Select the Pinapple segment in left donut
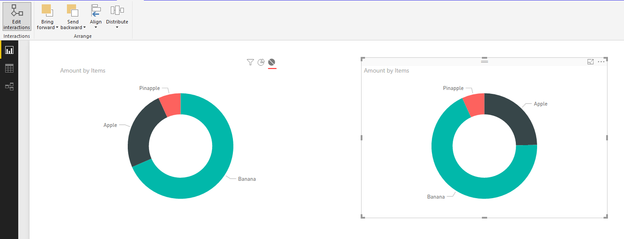 coord(172,103)
